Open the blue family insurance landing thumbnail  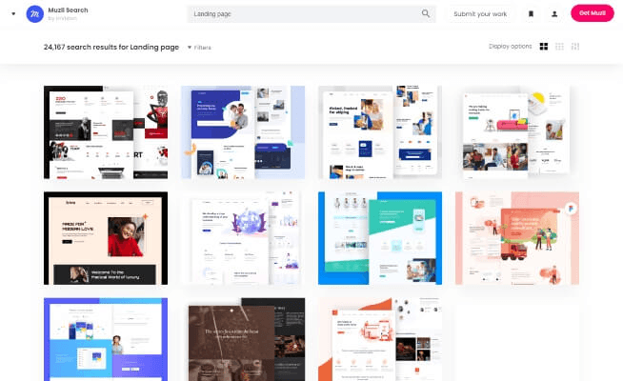(243, 131)
